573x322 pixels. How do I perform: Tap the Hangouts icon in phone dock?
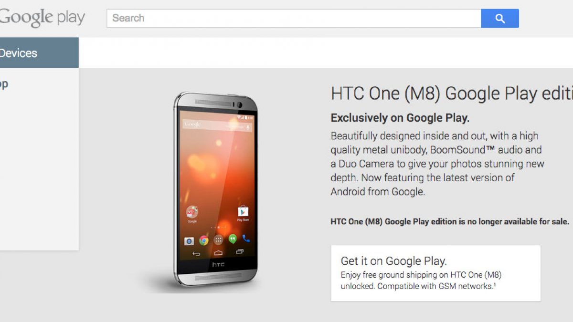coord(233,239)
